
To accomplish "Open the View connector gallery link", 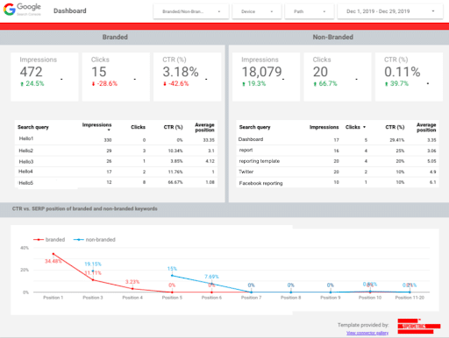I will (367, 333).
